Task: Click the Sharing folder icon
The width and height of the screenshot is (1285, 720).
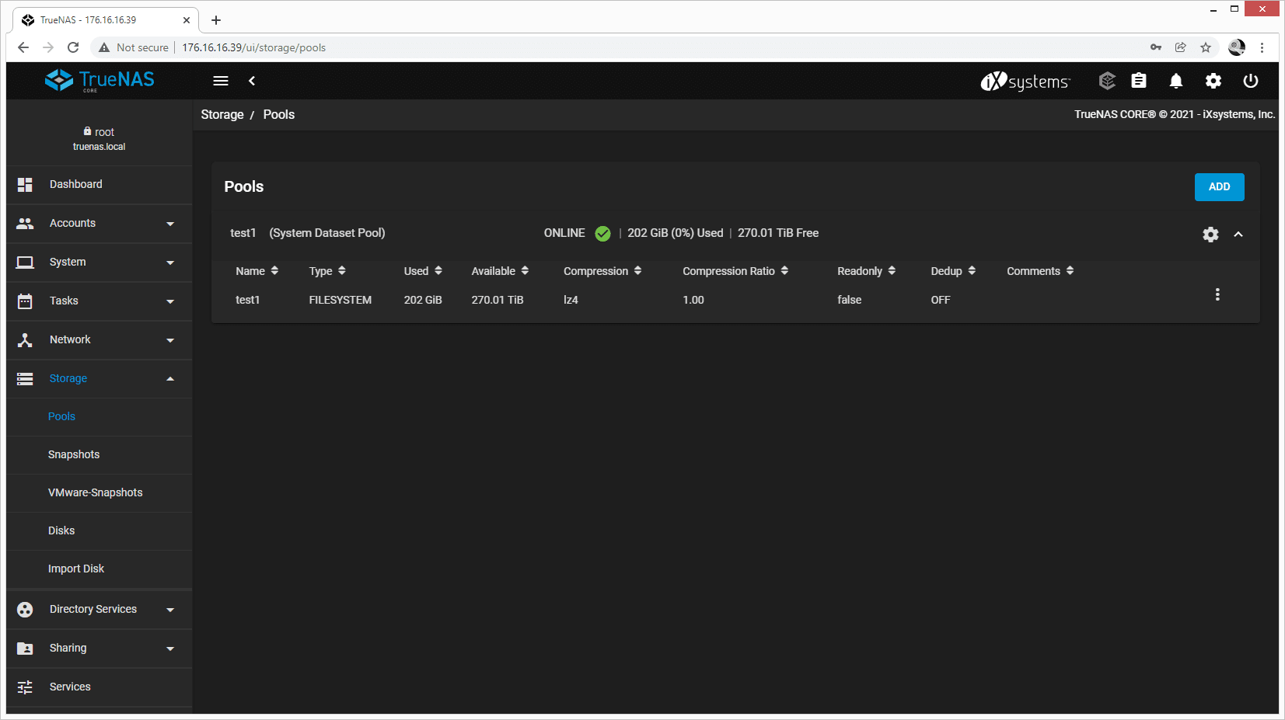Action: [x=25, y=649]
